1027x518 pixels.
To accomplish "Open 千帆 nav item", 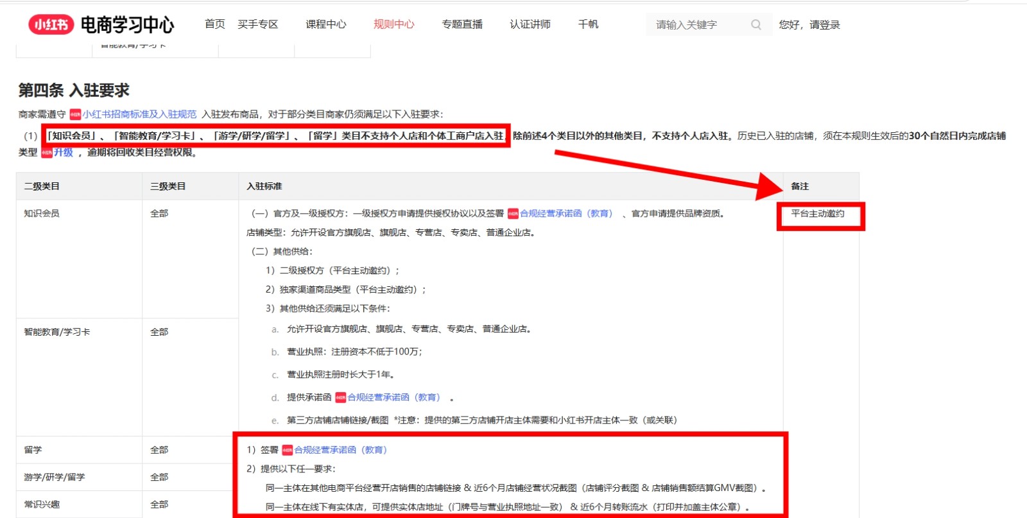I will 588,24.
